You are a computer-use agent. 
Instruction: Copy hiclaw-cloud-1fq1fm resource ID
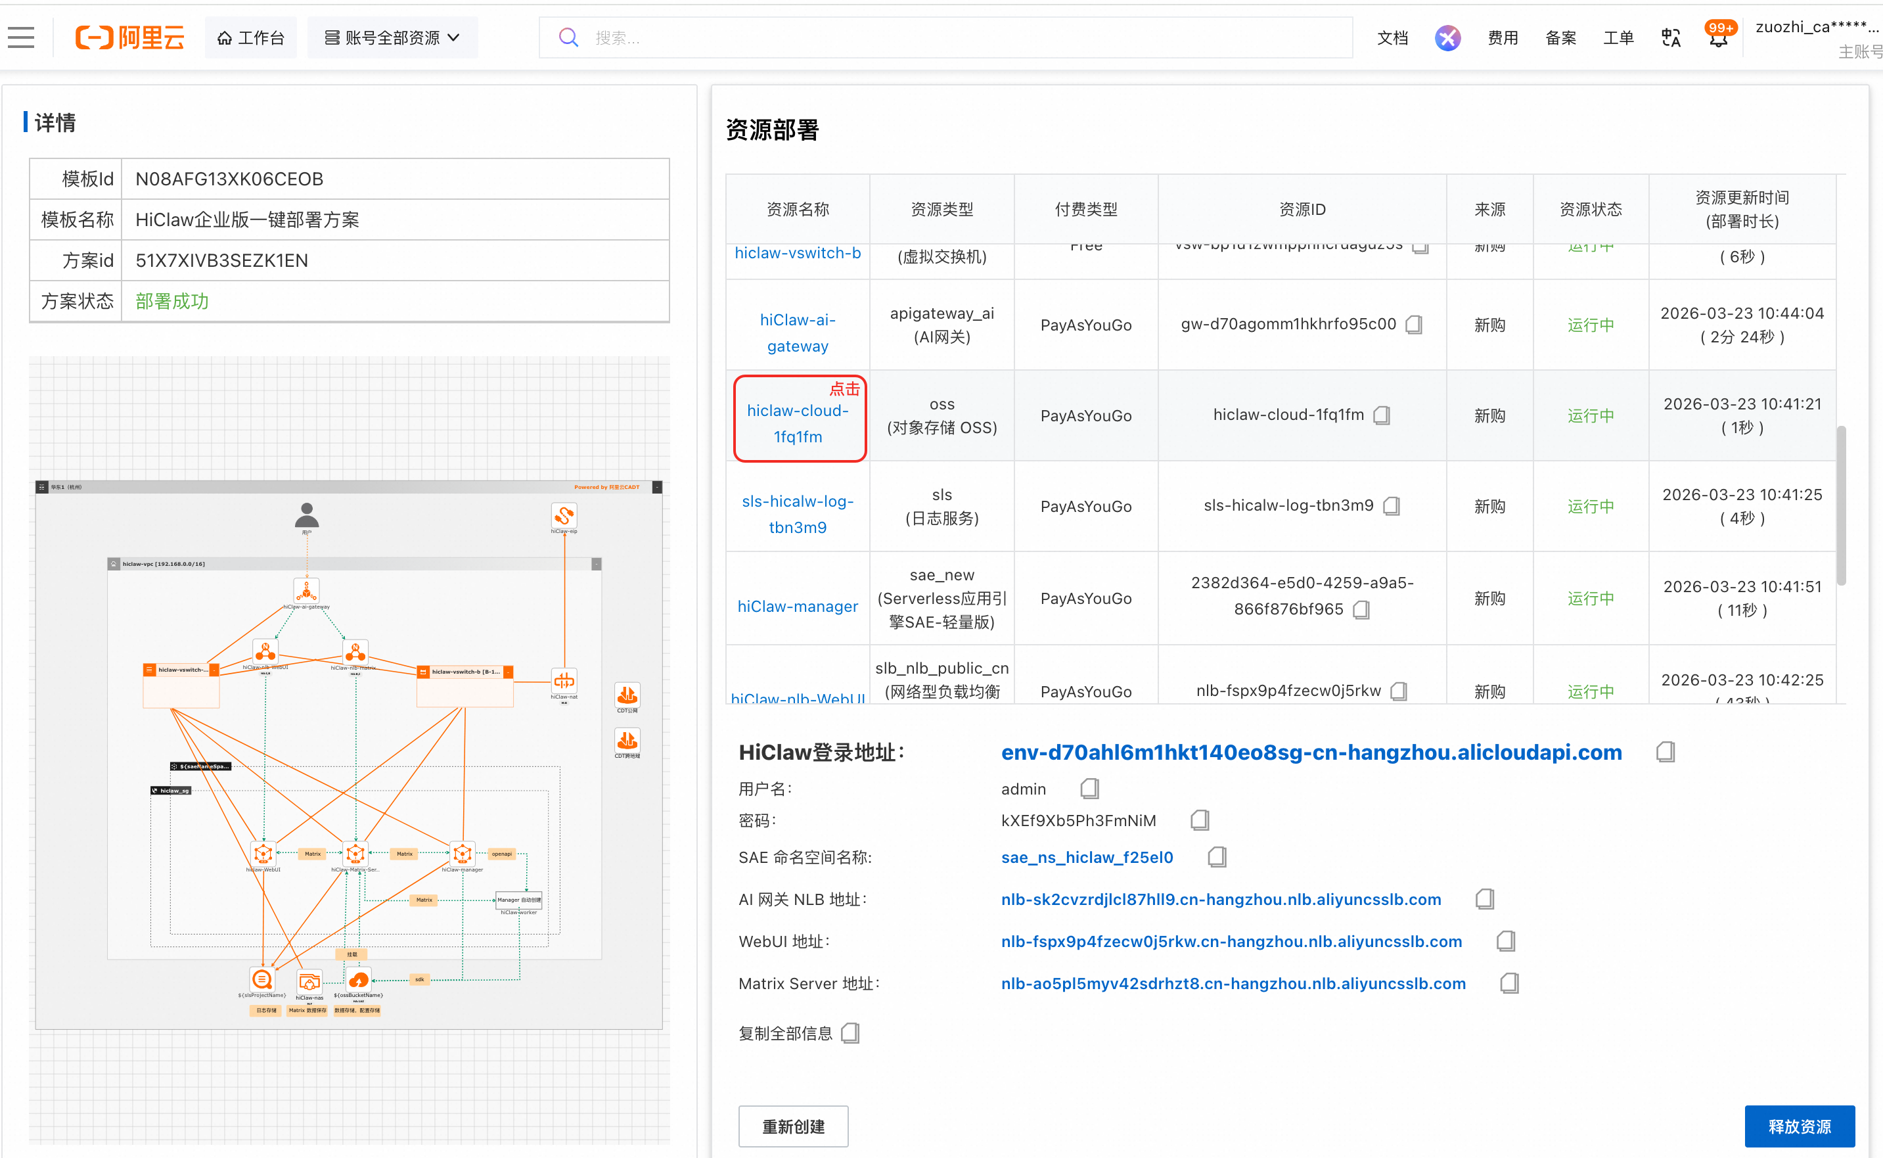click(1382, 415)
